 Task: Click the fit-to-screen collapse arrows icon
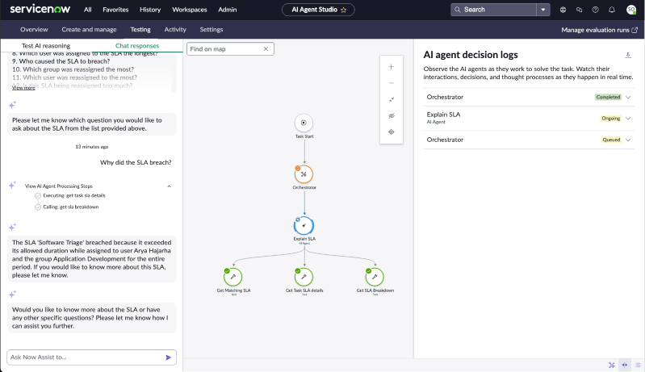tap(392, 99)
